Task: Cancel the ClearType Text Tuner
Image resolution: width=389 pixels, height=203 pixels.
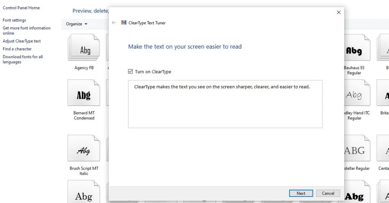Action: [x=328, y=193]
